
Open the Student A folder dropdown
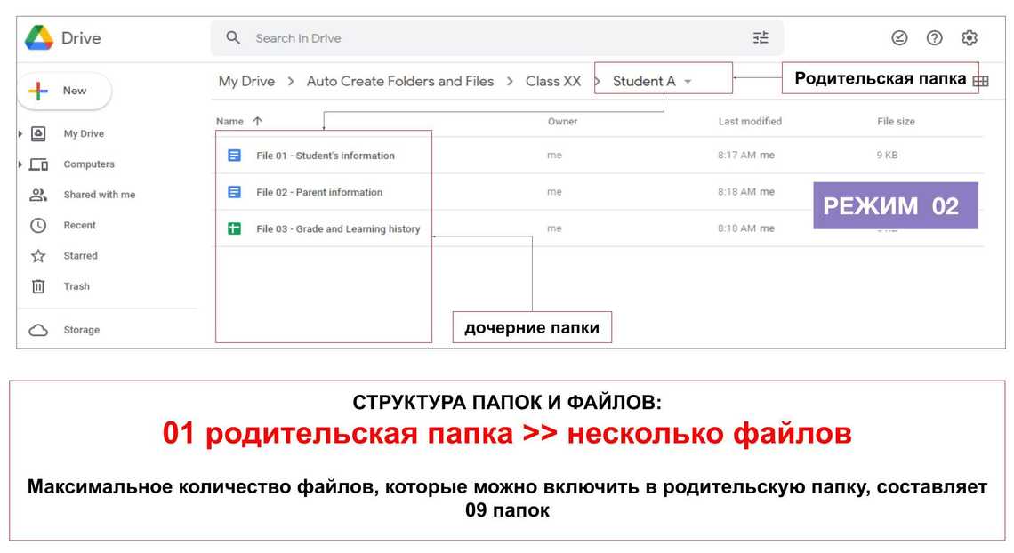[x=688, y=82]
